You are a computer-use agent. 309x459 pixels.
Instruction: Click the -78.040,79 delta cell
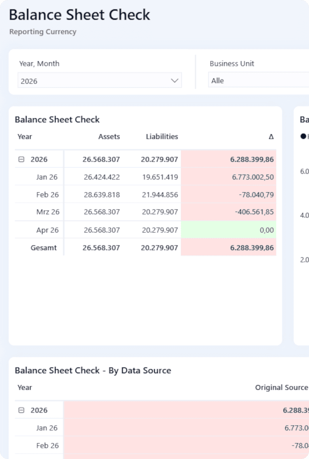[229, 194]
